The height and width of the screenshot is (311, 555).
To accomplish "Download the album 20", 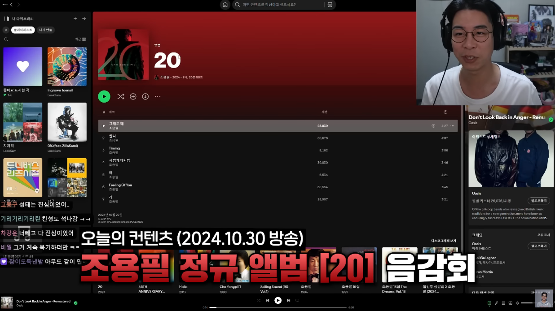I will [145, 96].
